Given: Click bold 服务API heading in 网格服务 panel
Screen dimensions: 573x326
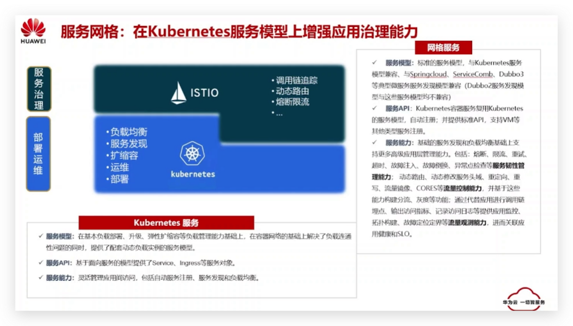Looking at the screenshot, I should click(x=397, y=109).
